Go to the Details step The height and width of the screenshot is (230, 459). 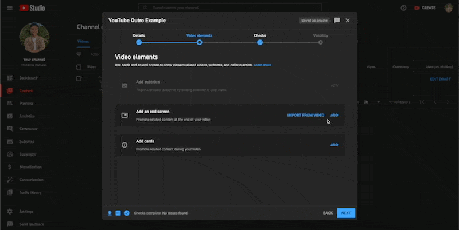(x=139, y=42)
